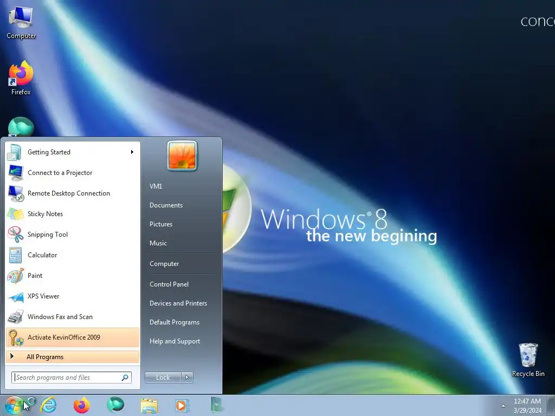Select the Snipping Tool label
This screenshot has height=416, width=555.
tap(48, 235)
